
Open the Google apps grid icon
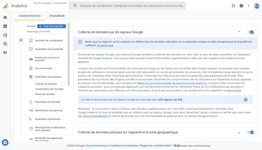coord(233,6)
